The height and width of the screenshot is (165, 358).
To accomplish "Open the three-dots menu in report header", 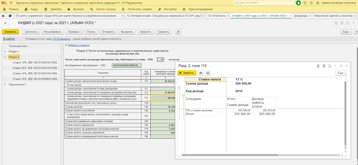I will pyautogui.click(x=353, y=23).
